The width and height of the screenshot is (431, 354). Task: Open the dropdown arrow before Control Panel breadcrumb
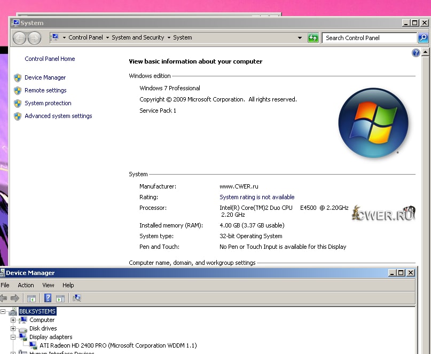(64, 38)
